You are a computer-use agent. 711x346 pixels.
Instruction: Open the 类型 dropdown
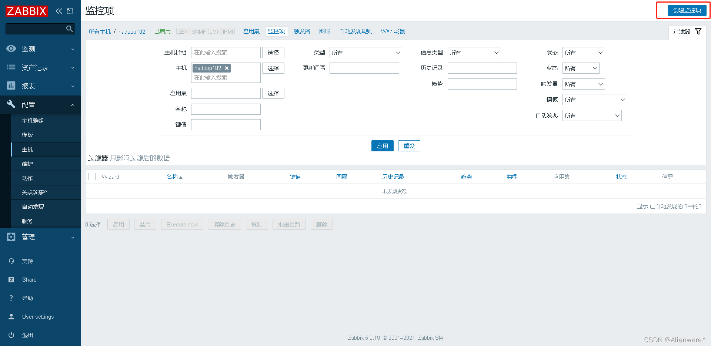[x=365, y=53]
